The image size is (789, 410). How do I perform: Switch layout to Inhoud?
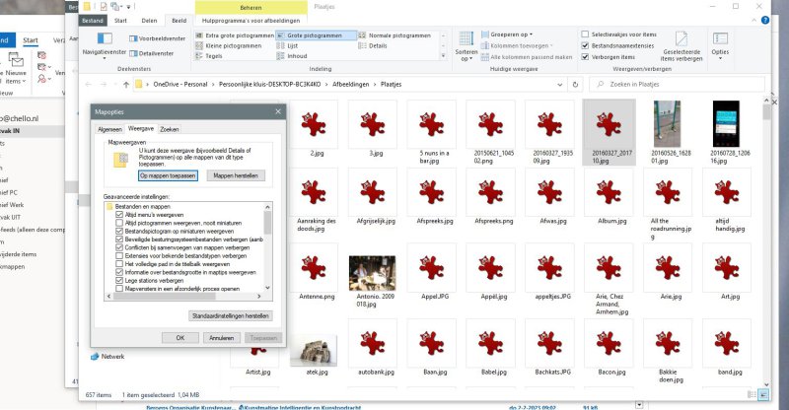292,56
